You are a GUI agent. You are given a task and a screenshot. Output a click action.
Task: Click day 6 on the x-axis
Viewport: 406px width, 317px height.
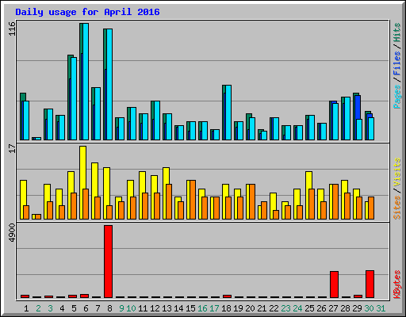86,308
